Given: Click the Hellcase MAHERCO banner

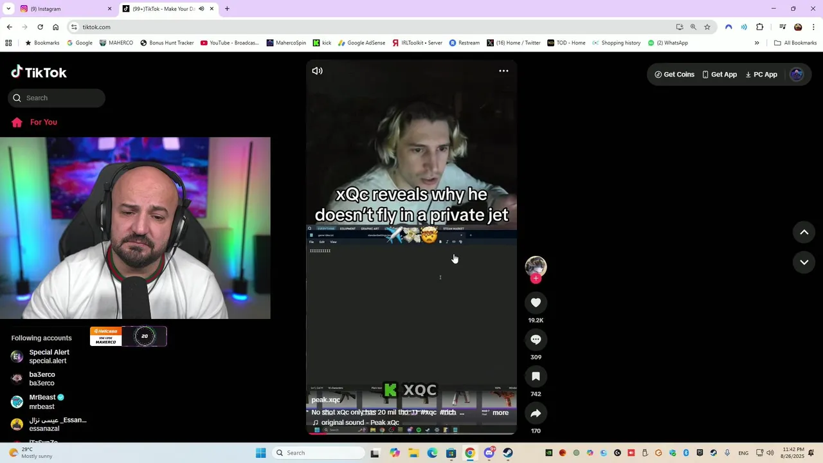Looking at the screenshot, I should point(128,336).
